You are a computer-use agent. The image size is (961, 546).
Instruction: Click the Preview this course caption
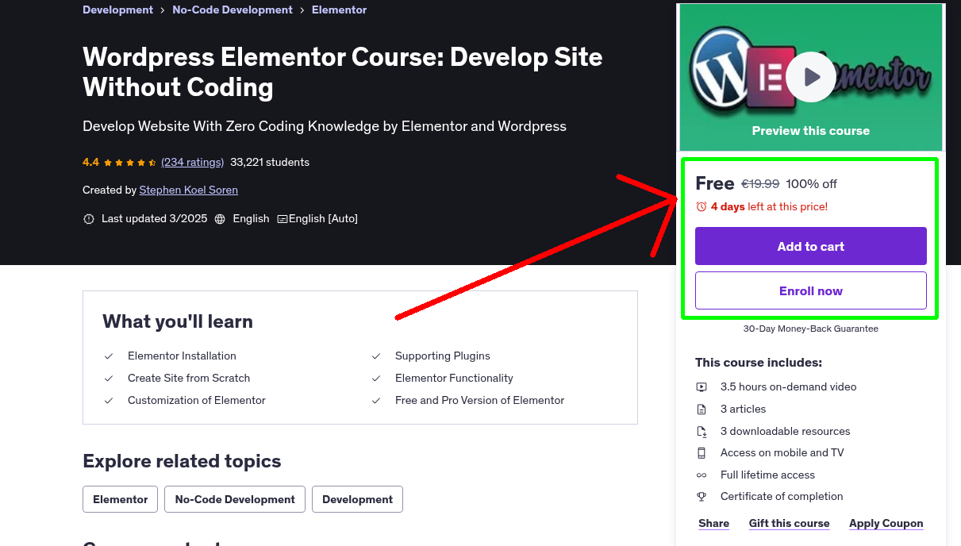pyautogui.click(x=811, y=131)
